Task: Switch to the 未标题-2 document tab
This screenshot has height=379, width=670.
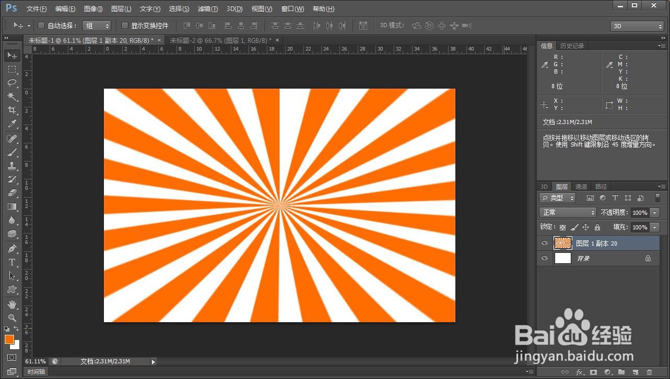Action: 221,40
